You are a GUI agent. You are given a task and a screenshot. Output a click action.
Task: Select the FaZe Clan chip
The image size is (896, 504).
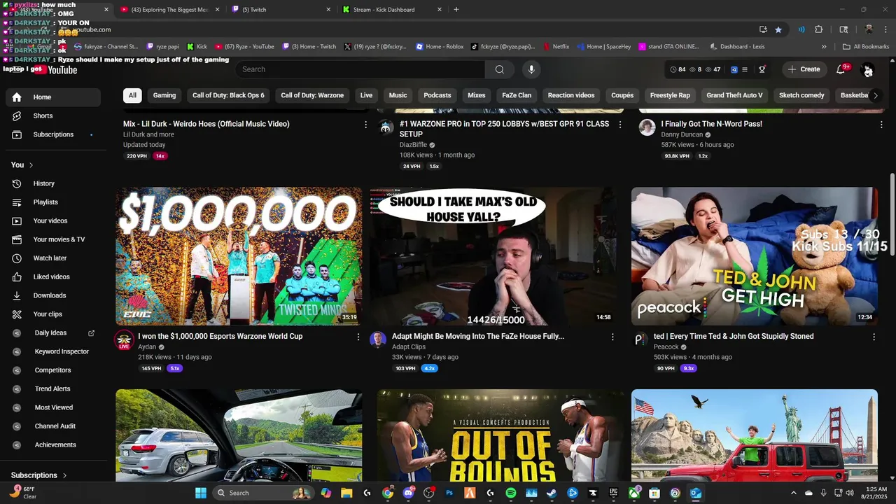[517, 95]
